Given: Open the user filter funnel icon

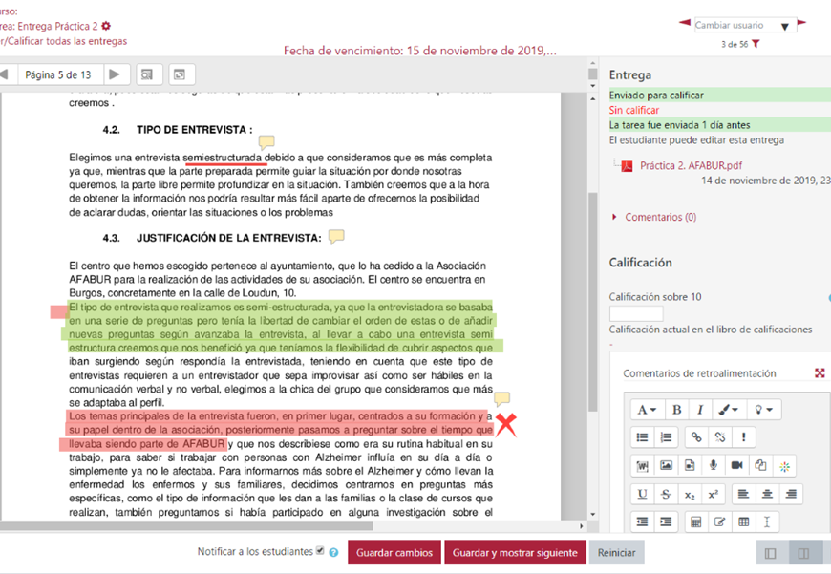Looking at the screenshot, I should point(756,44).
